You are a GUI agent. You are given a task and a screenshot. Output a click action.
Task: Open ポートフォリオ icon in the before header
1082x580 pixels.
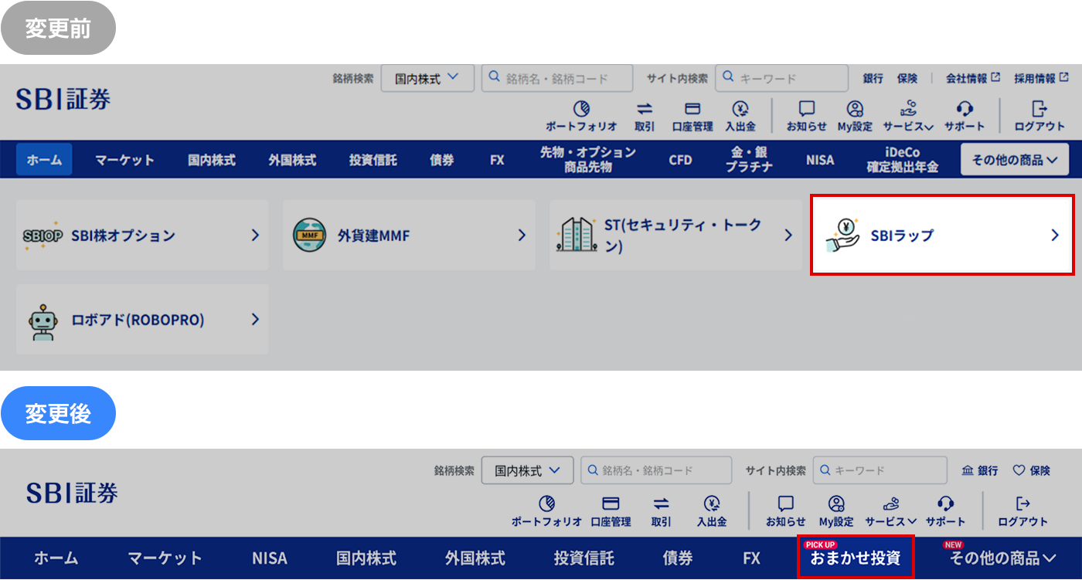[581, 117]
